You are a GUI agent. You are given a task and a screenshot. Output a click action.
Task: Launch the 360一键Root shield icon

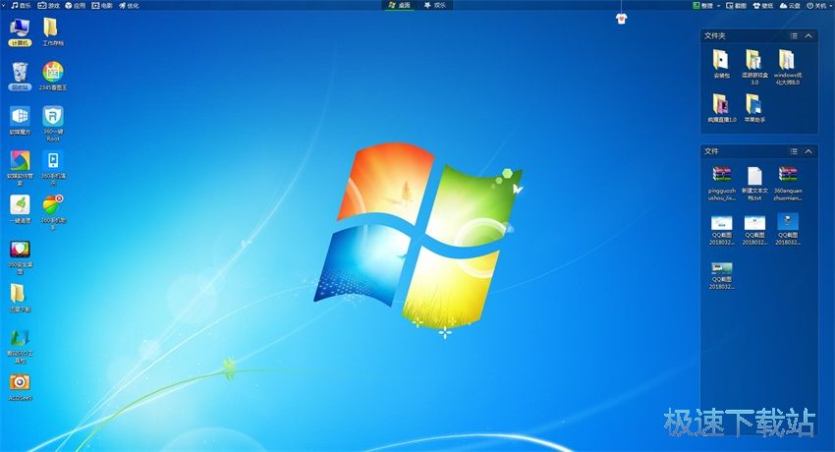53,123
